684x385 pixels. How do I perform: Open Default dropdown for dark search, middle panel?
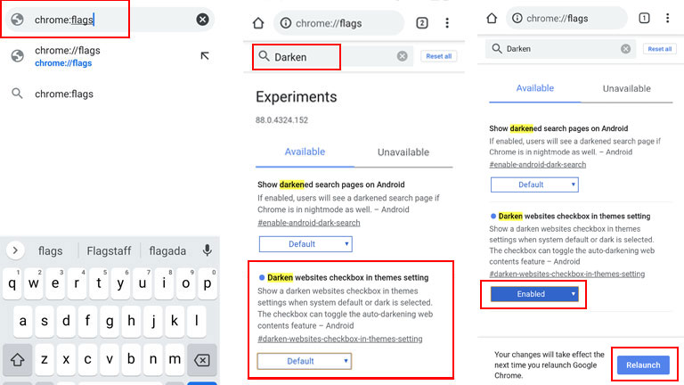[305, 244]
